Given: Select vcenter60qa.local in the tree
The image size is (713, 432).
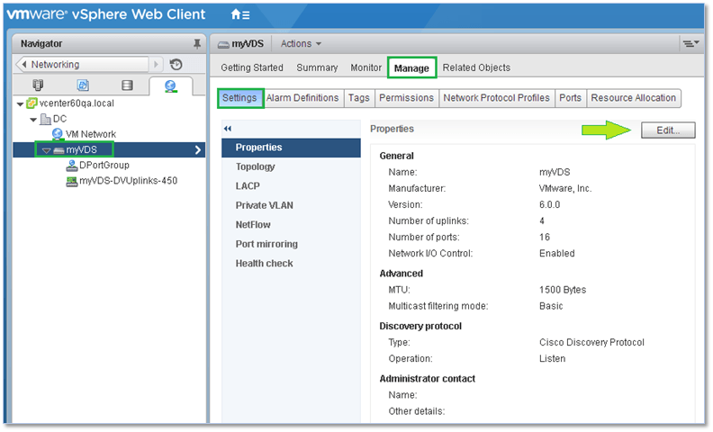Looking at the screenshot, I should click(77, 103).
